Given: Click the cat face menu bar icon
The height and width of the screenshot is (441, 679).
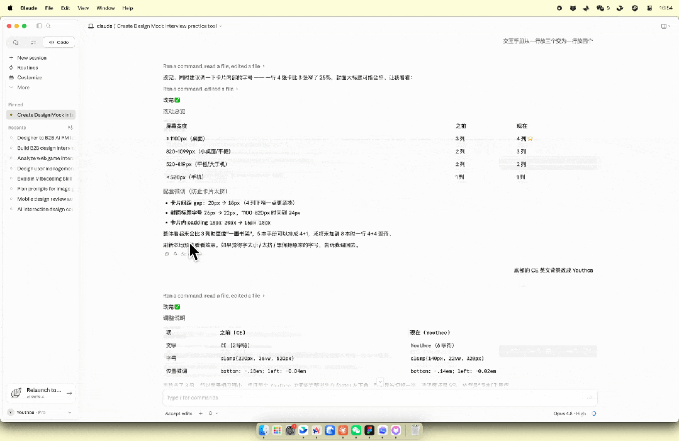Looking at the screenshot, I should pyautogui.click(x=573, y=8).
